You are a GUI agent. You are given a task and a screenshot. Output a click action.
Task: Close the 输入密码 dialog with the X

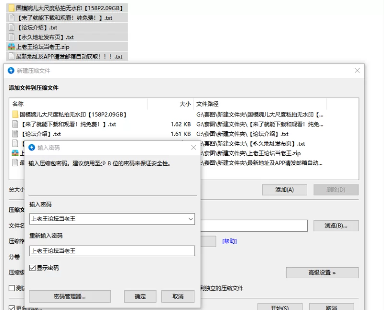(x=193, y=148)
